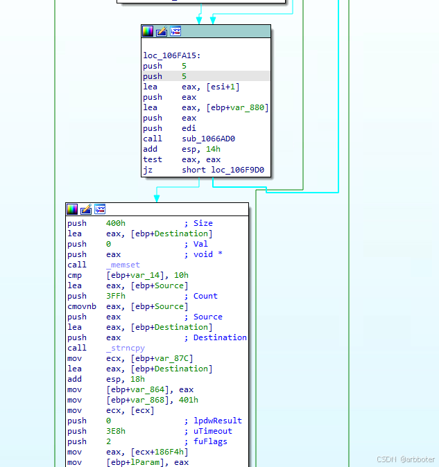The width and height of the screenshot is (439, 467).
Task: Follow the _strncpy call
Action: tap(125, 348)
